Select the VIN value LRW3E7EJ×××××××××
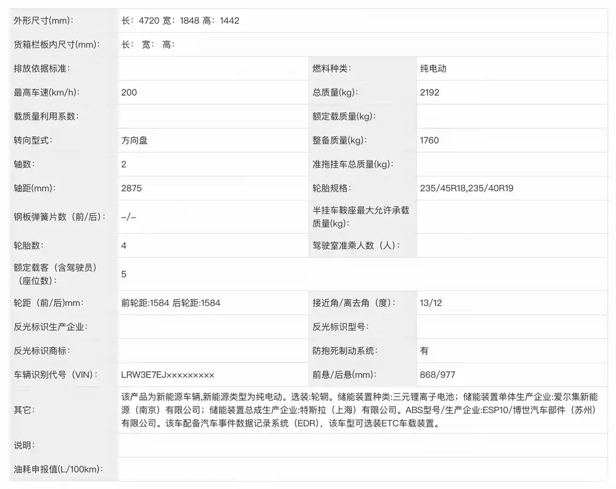 (168, 375)
